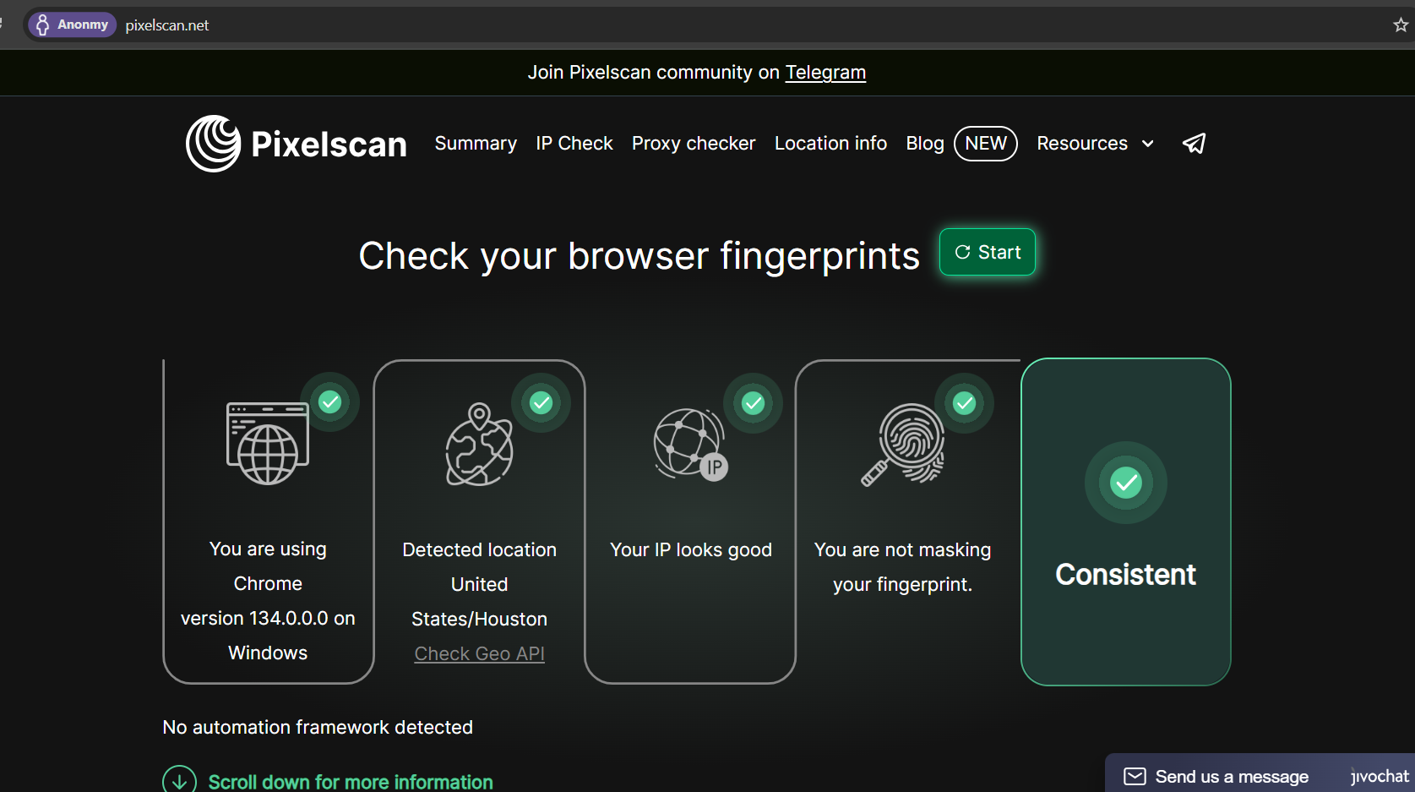Open the Telegram paper plane icon
Viewport: 1415px width, 792px height.
[1194, 144]
